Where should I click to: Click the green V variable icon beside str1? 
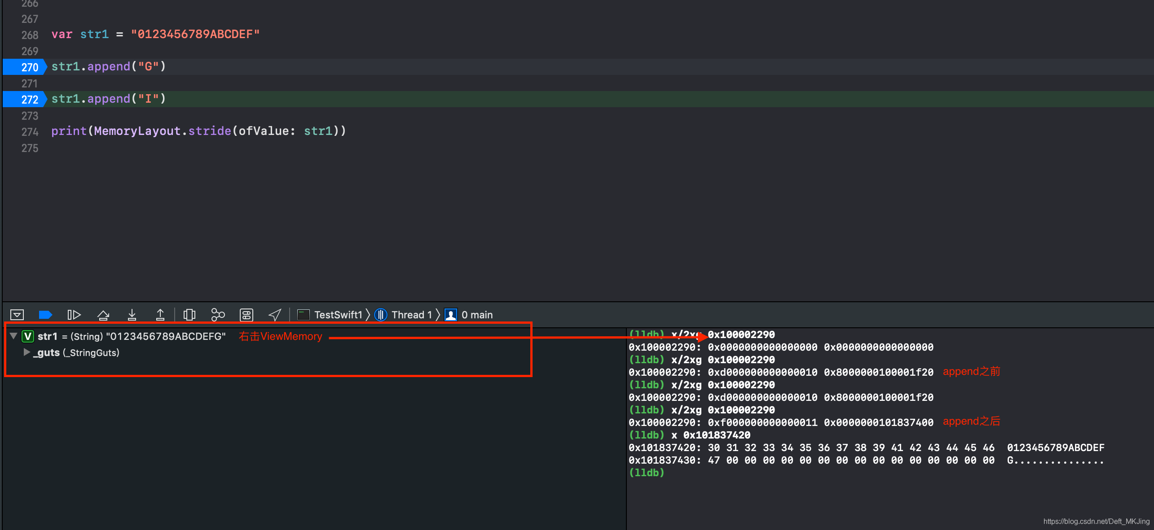28,336
